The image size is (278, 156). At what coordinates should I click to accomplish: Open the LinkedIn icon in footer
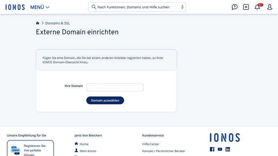(x=228, y=149)
